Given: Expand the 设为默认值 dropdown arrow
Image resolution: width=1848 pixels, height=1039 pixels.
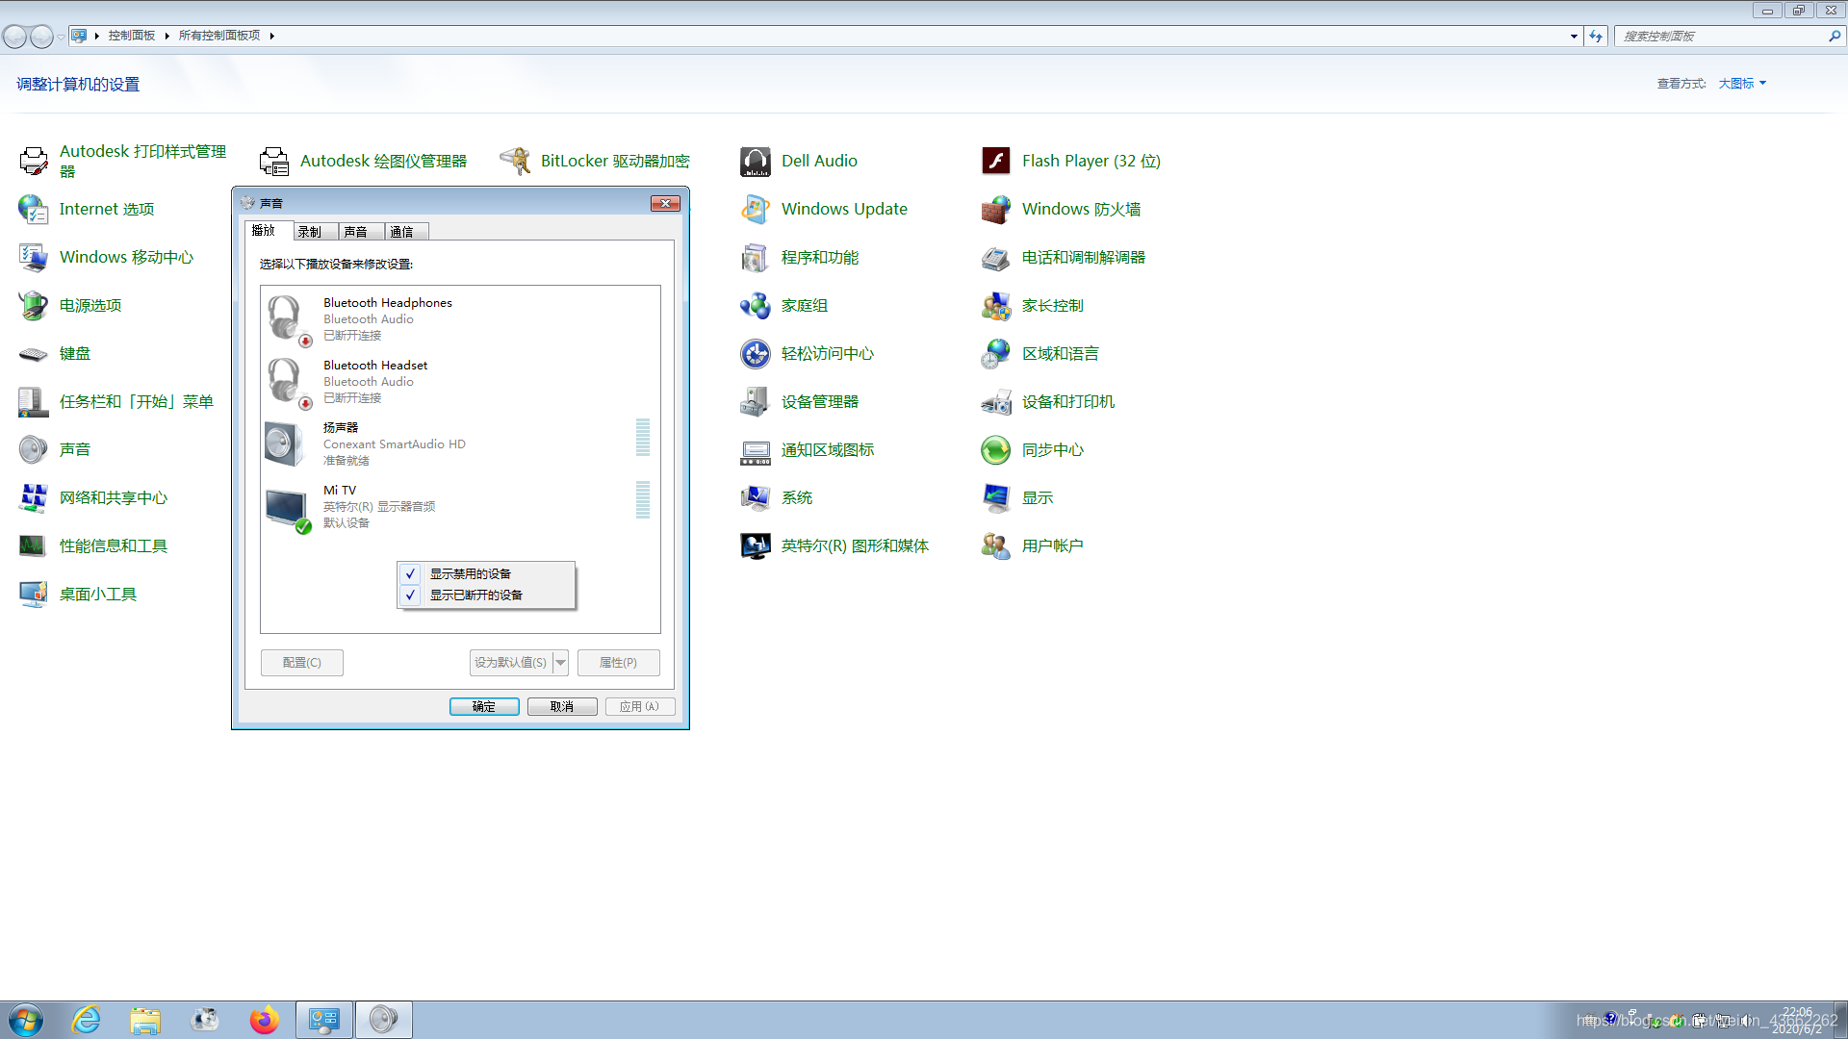Looking at the screenshot, I should tap(561, 662).
